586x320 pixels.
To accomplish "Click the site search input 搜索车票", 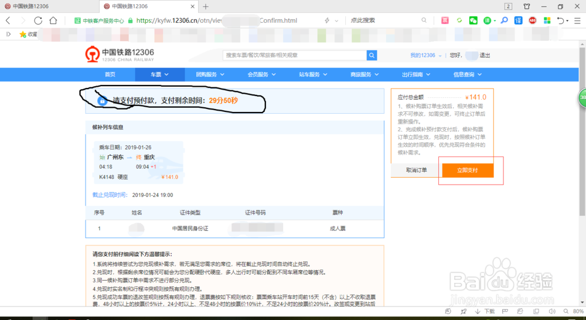I will (x=295, y=55).
